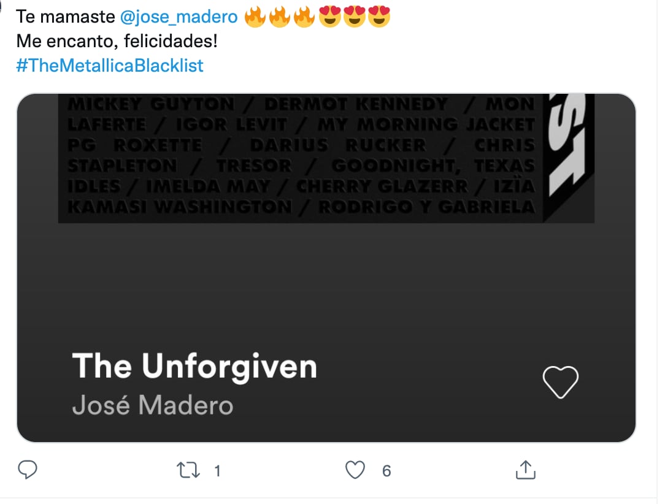Click the like count number 6
The image size is (665, 504).
386,471
